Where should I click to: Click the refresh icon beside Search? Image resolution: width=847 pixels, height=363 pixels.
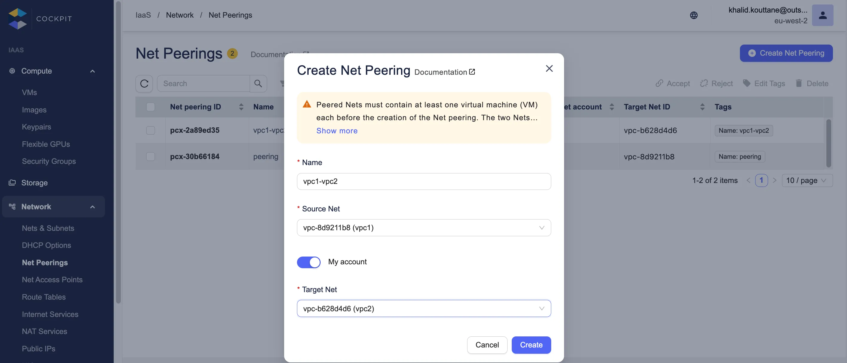click(144, 83)
